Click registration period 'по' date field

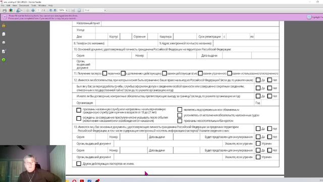[266, 36]
